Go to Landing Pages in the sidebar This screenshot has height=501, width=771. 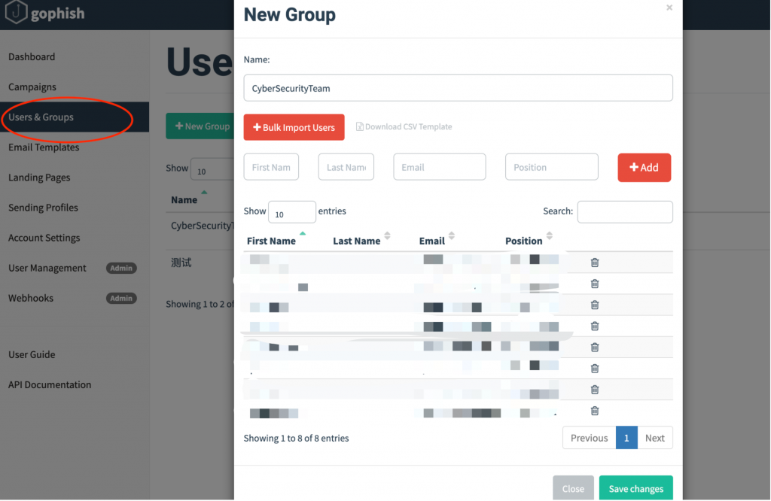pyautogui.click(x=39, y=178)
